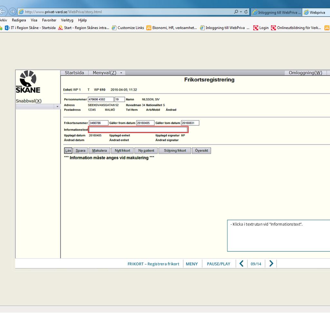330x313 pixels.
Task: Click Omloggning(W)
Action: pos(305,73)
